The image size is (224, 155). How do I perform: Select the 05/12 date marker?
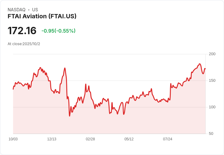click(129, 139)
